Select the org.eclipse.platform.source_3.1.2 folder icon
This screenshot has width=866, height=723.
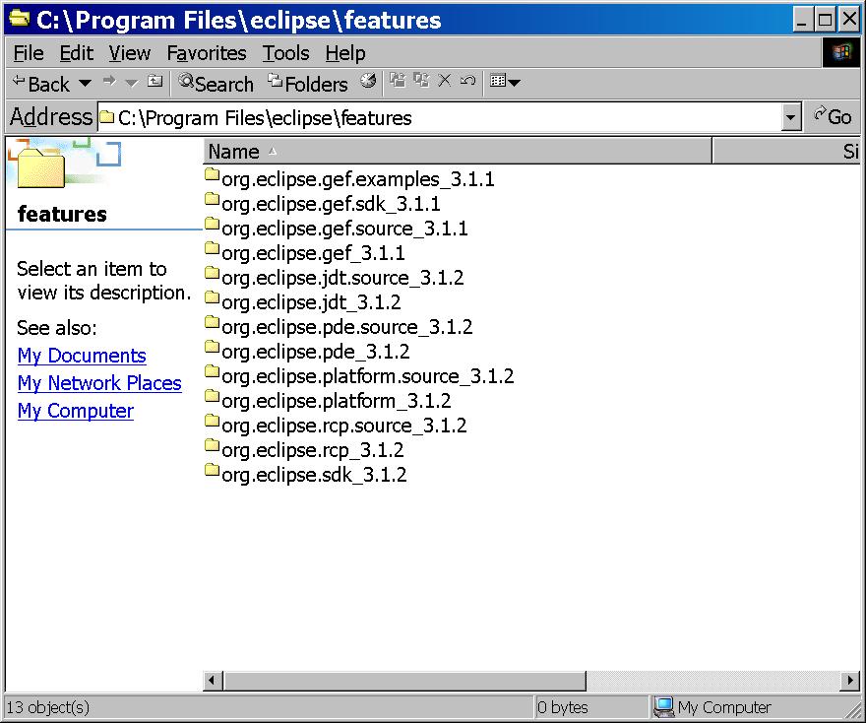point(212,374)
